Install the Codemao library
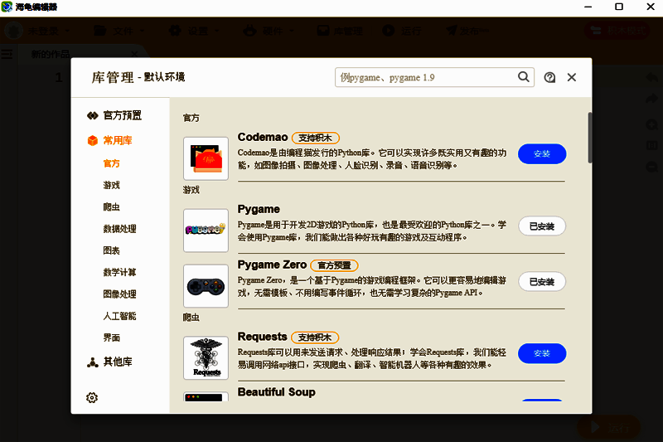The width and height of the screenshot is (663, 442). pyautogui.click(x=542, y=154)
